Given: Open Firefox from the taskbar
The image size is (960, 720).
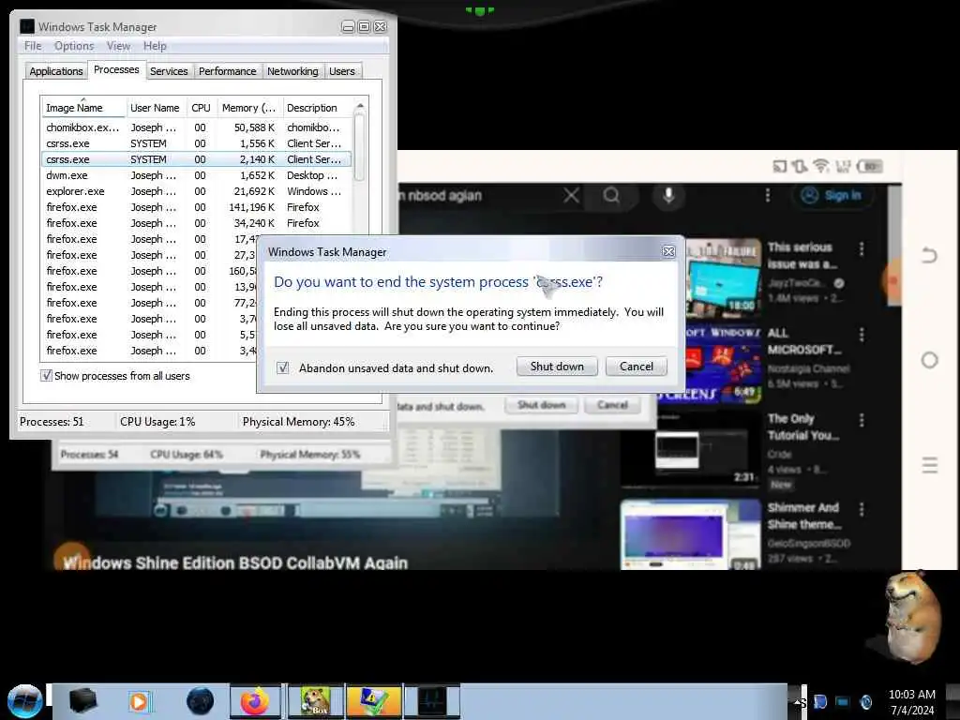Looking at the screenshot, I should (x=255, y=701).
